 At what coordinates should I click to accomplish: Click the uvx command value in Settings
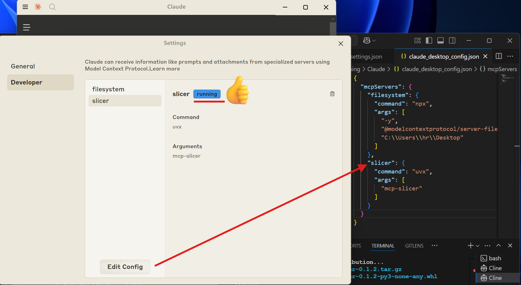click(177, 127)
